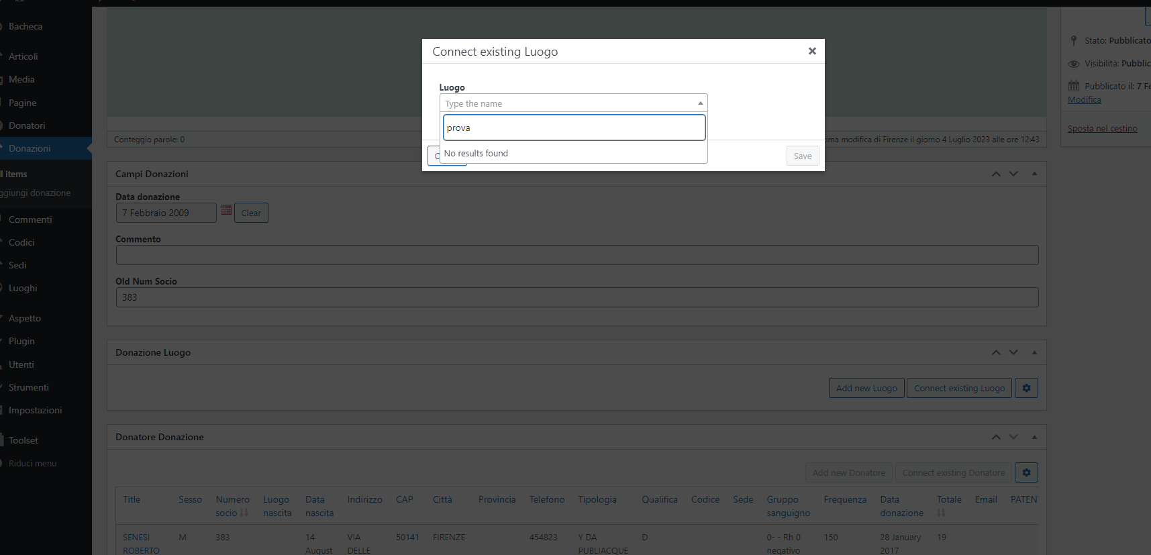Click the Stato pin icon
The height and width of the screenshot is (555, 1151).
(1074, 40)
